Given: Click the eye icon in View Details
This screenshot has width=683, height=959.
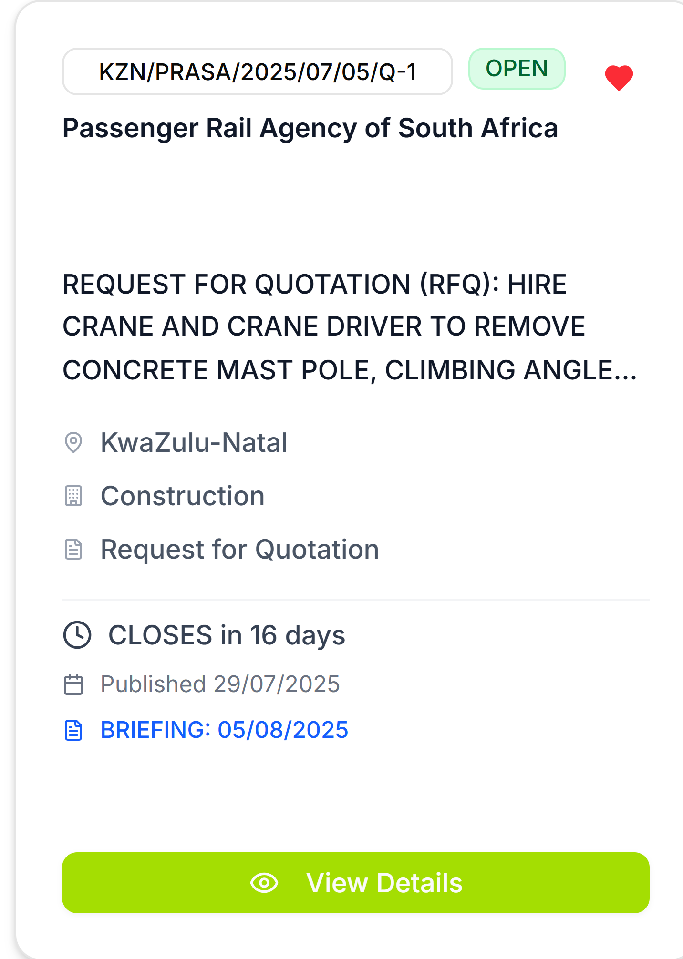Looking at the screenshot, I should [x=264, y=883].
